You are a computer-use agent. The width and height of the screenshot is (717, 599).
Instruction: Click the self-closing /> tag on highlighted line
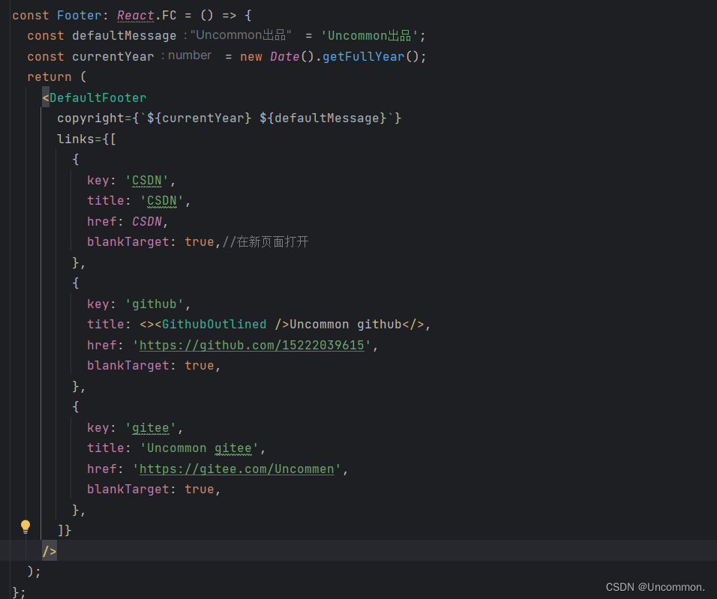tap(49, 551)
